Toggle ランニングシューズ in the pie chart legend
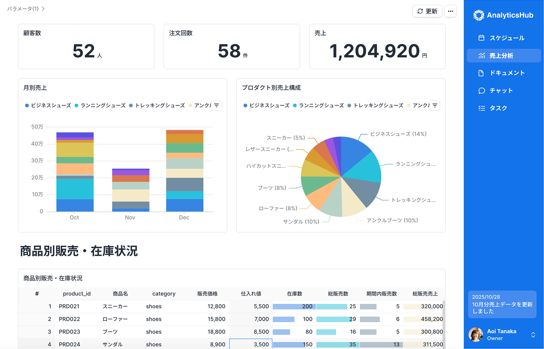This screenshot has height=349, width=544. 321,105
